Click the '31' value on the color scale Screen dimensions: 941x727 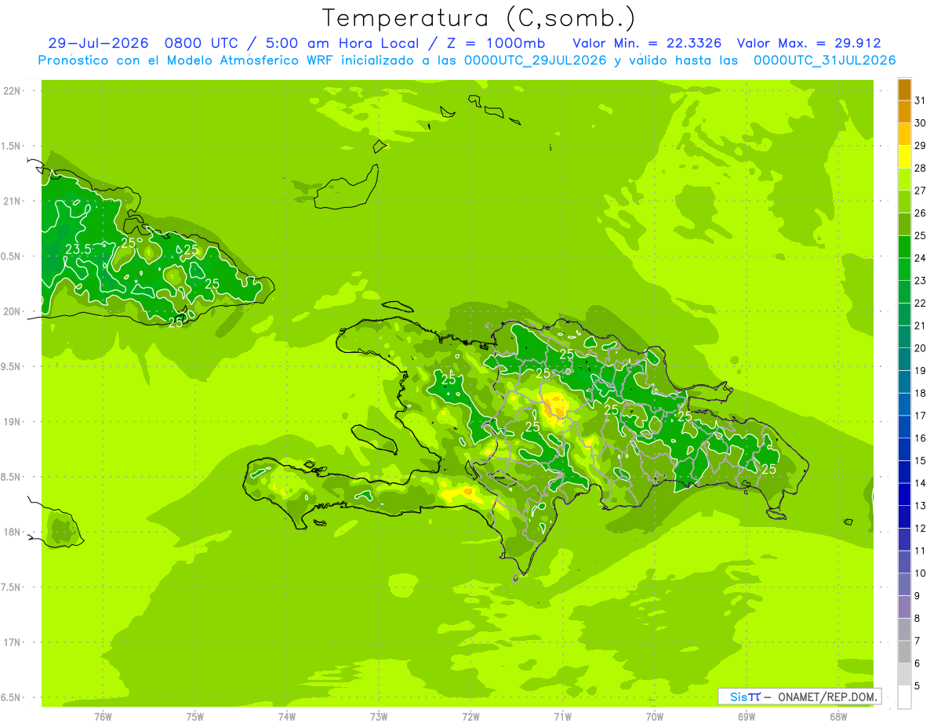(x=920, y=100)
